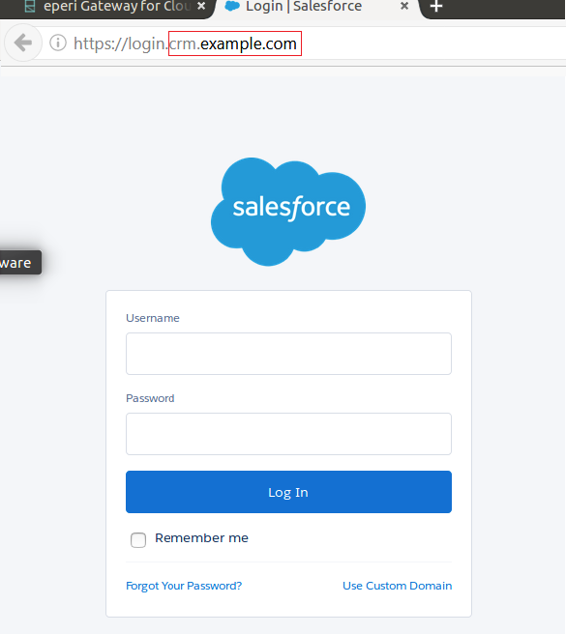Enable the Remember me checkbox

pos(138,540)
